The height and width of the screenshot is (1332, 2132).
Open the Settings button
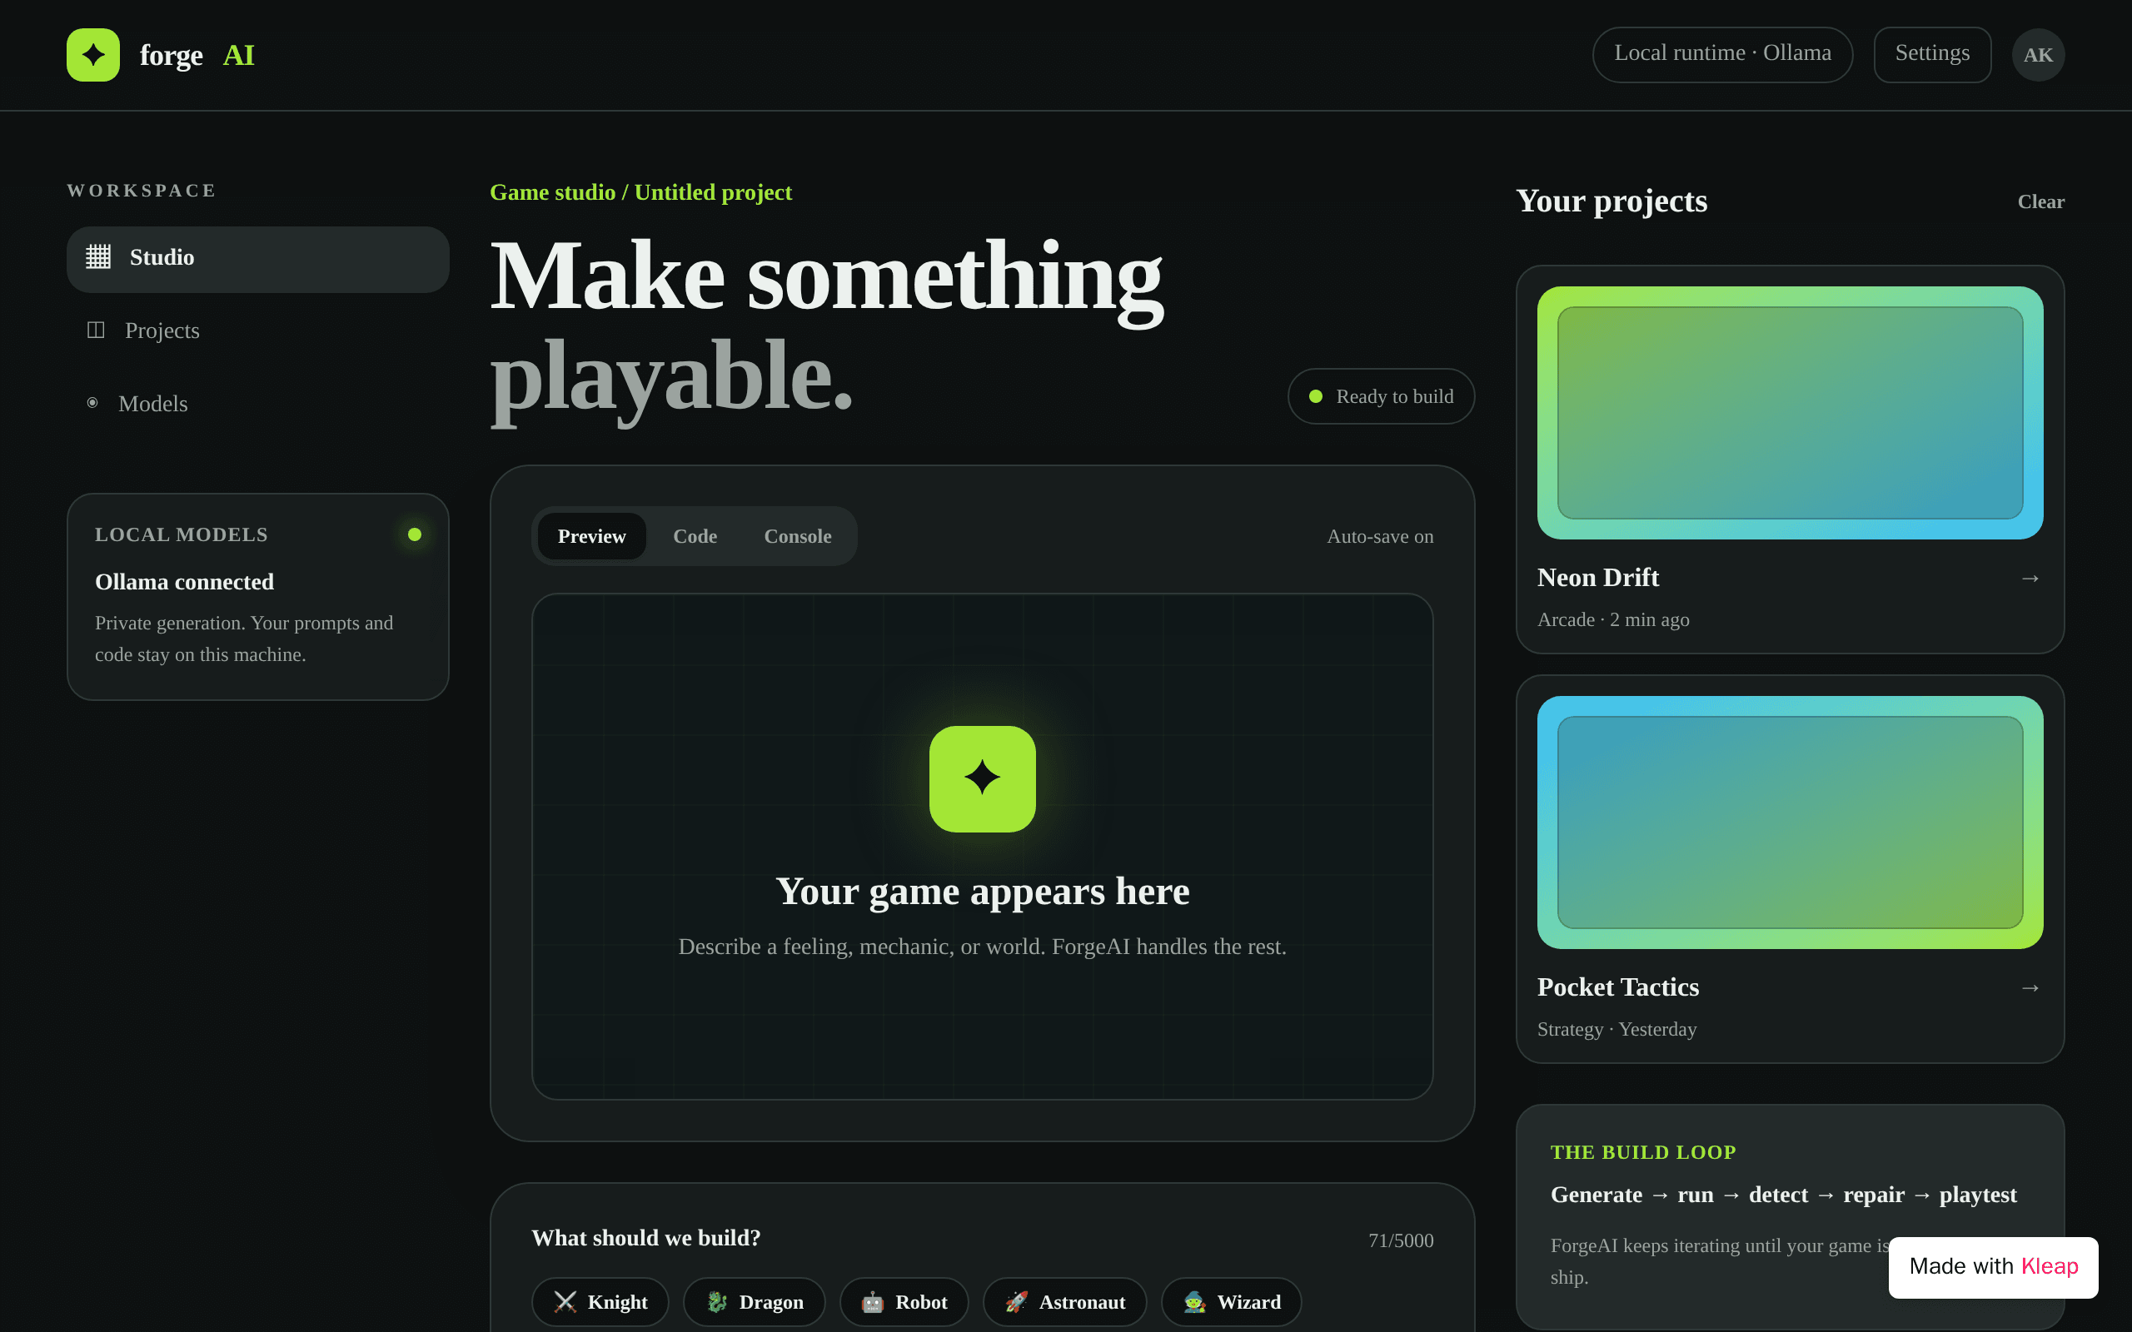[1932, 55]
